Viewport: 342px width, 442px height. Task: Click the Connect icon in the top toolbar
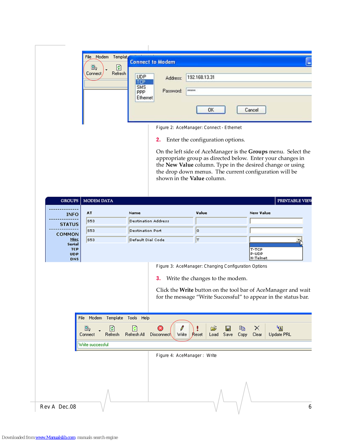point(94,70)
